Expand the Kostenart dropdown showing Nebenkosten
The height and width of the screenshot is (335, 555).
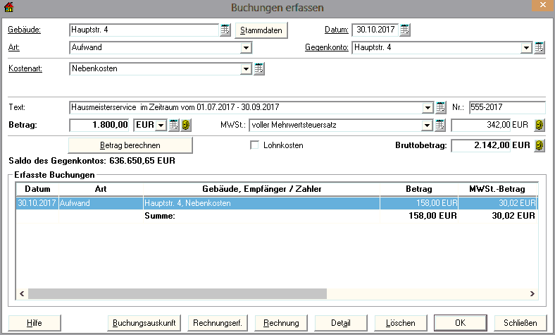246,69
